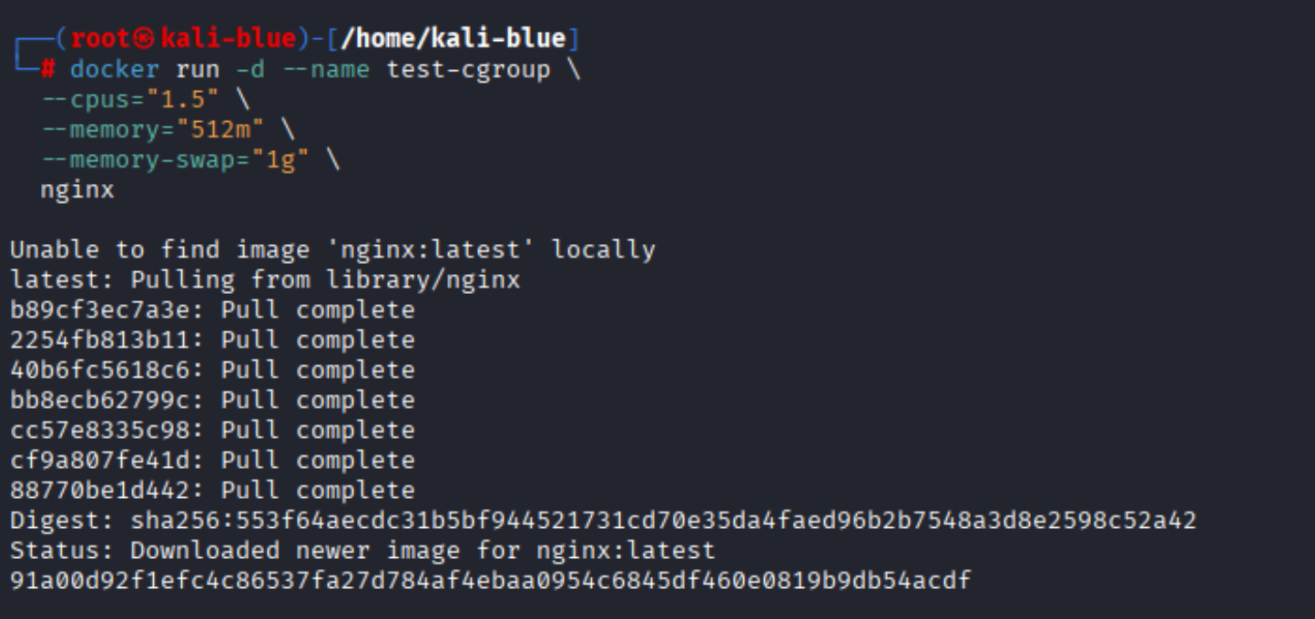Click the nginx image argument line
Image resolution: width=1315 pixels, height=619 pixels.
[77, 189]
